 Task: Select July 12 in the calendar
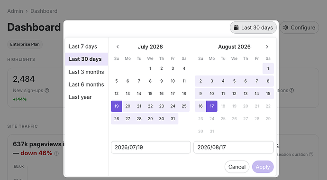[x=117, y=94]
